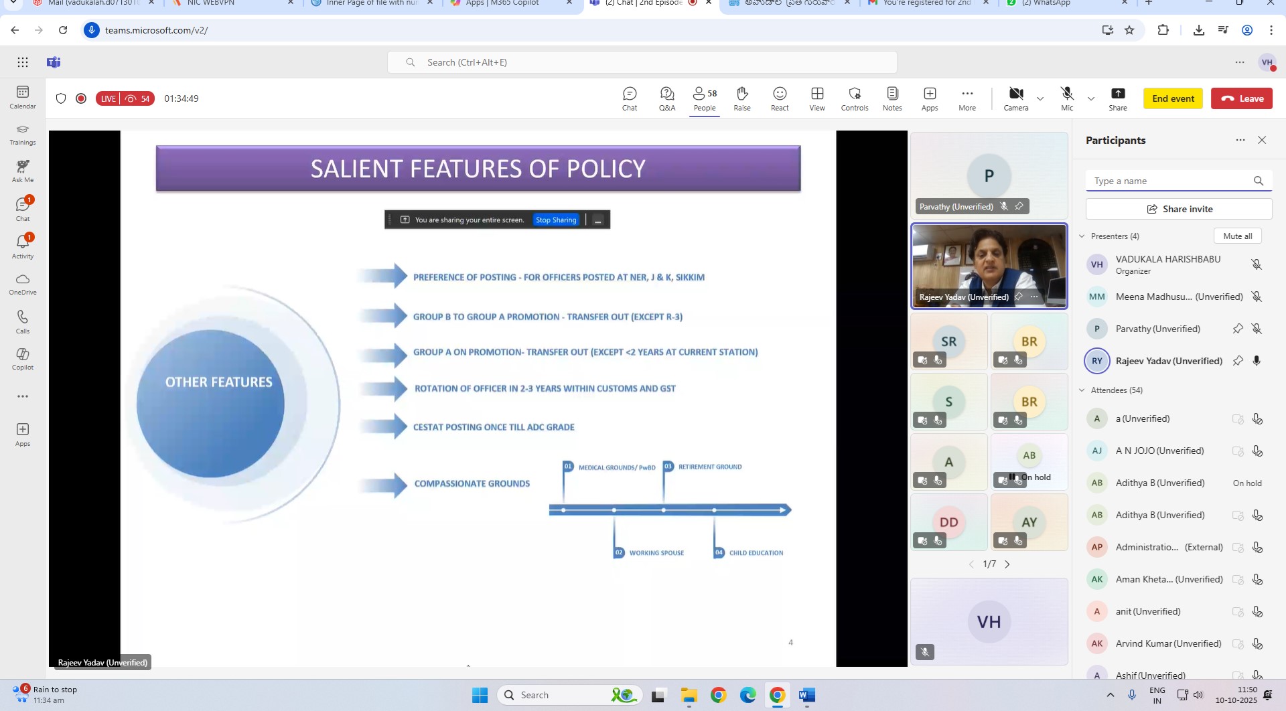
Task: Collapse the Presenters (4) section
Action: pyautogui.click(x=1082, y=236)
